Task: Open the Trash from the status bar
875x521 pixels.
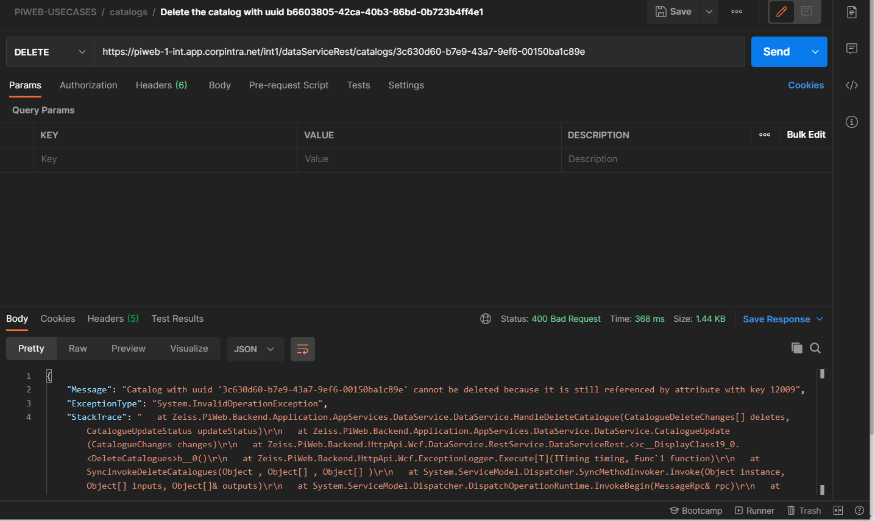Action: click(x=804, y=510)
